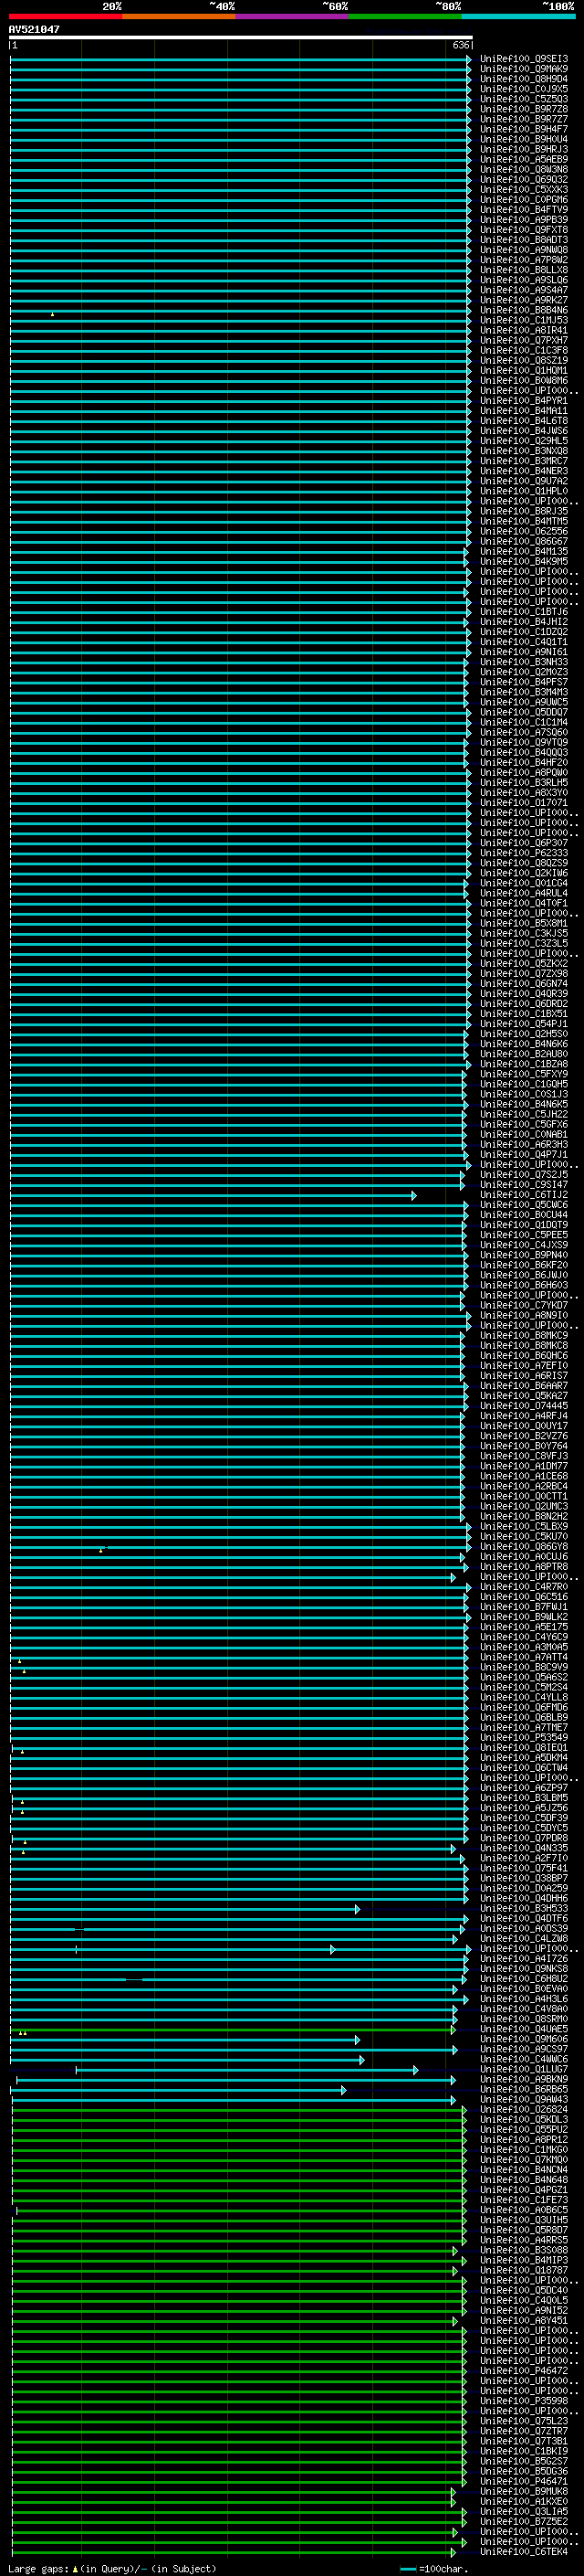This screenshot has width=584, height=2576.
Task: Select hit label UniRef100_Q9NKS8
Action: (524, 1969)
